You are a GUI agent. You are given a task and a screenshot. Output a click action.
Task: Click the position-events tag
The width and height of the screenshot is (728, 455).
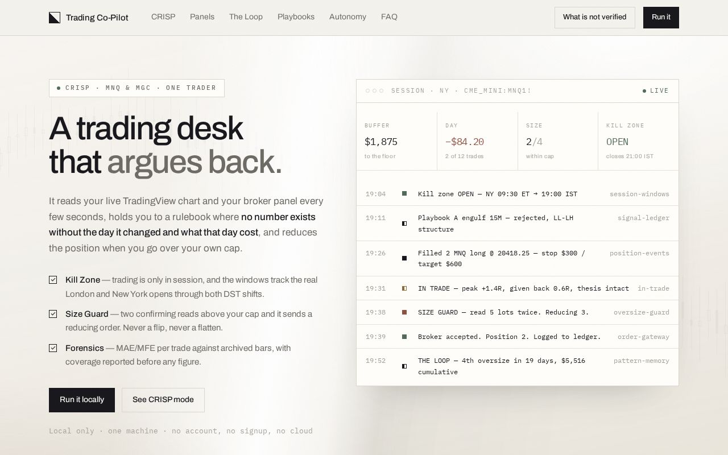639,253
